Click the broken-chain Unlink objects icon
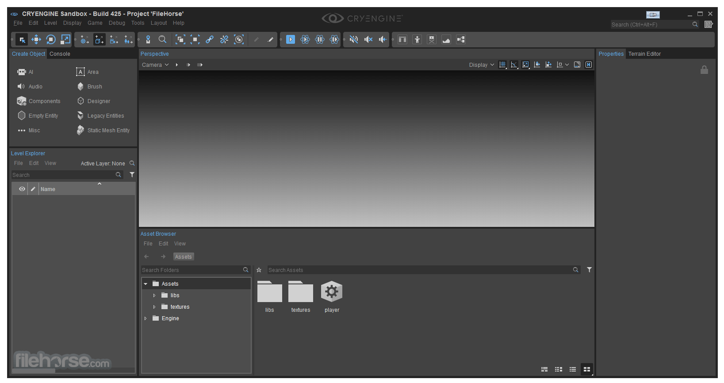724x383 pixels. pos(224,40)
